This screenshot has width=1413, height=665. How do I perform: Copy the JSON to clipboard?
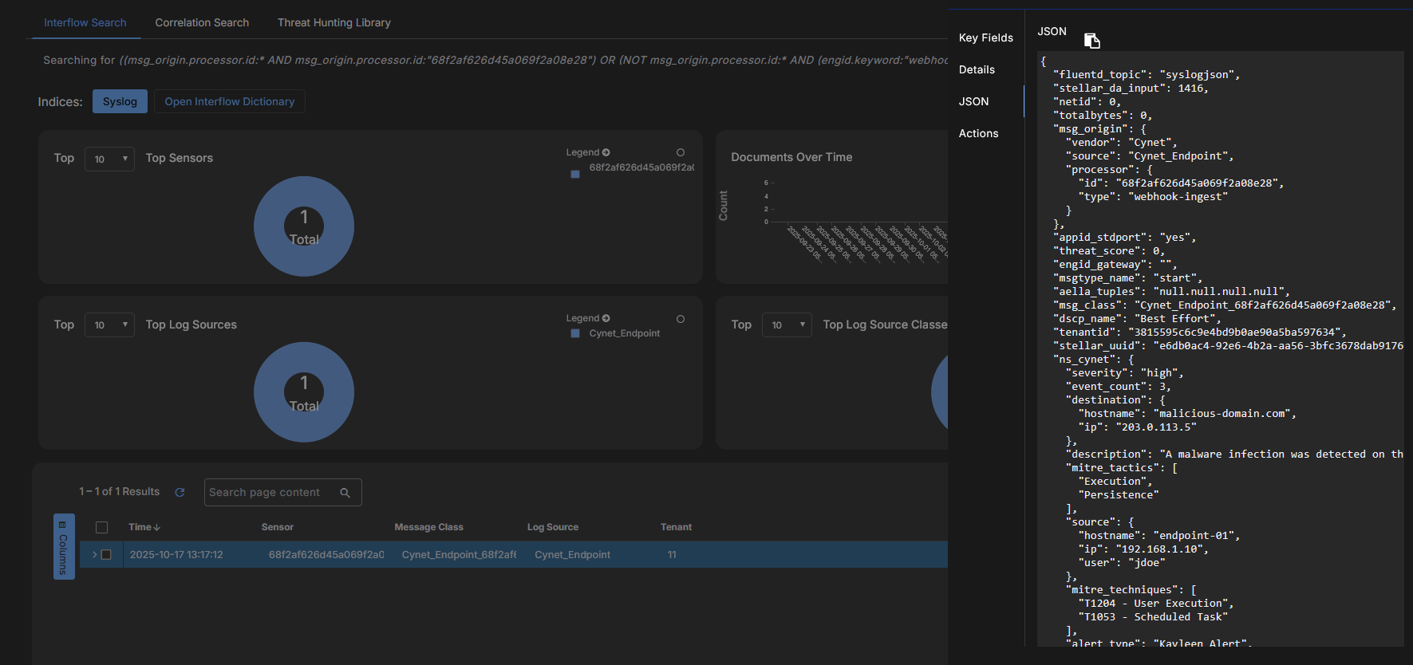[x=1092, y=41]
